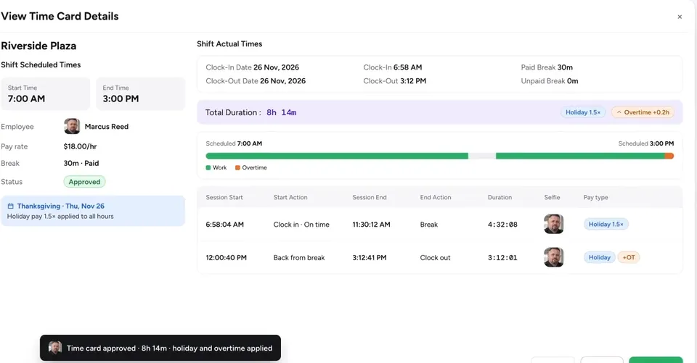This screenshot has width=697, height=363.
Task: Click the Session Start column header
Action: (x=224, y=198)
